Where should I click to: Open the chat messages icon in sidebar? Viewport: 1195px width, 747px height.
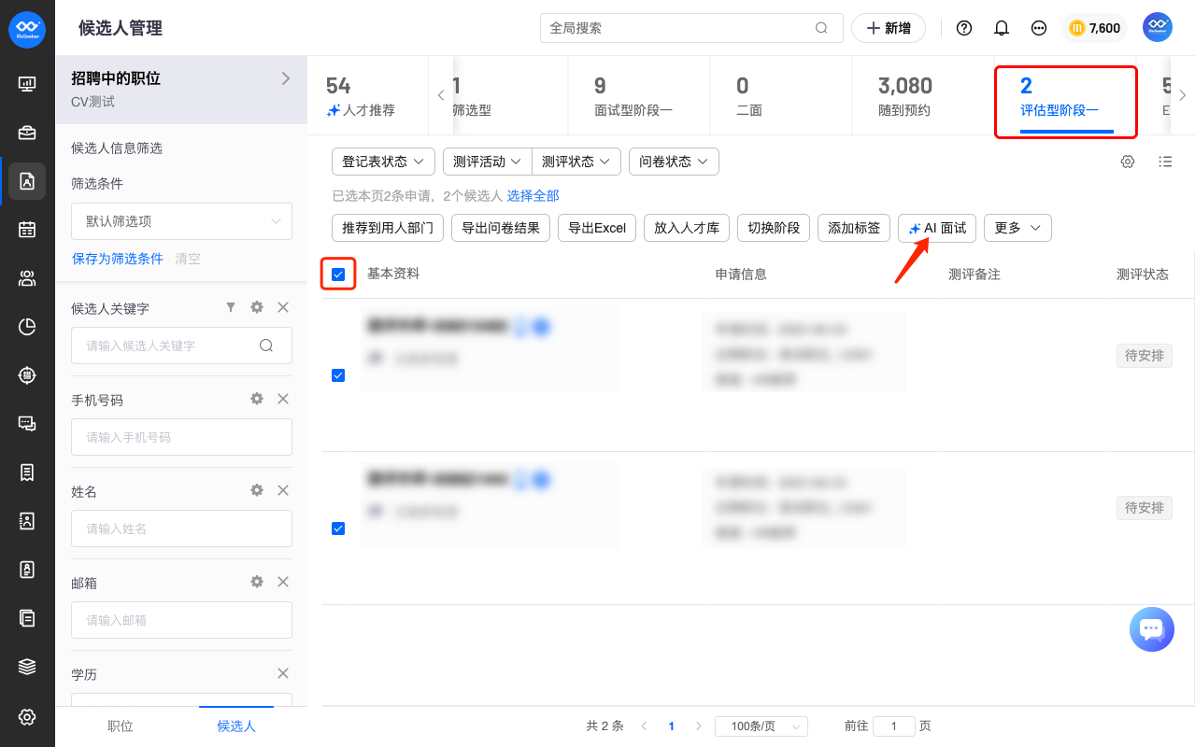tap(27, 424)
